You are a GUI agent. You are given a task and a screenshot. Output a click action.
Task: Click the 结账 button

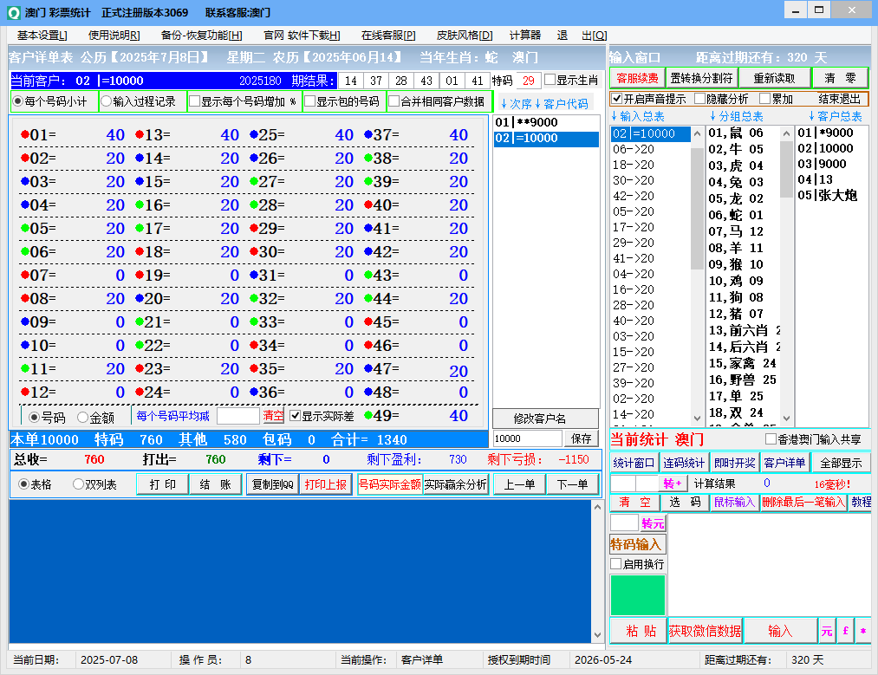click(215, 484)
